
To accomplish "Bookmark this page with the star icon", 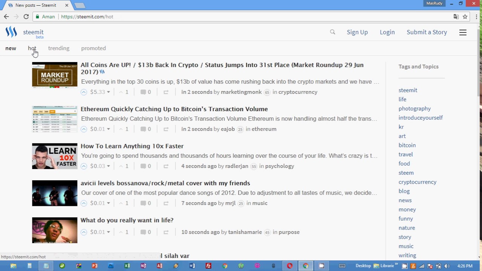I will click(465, 17).
